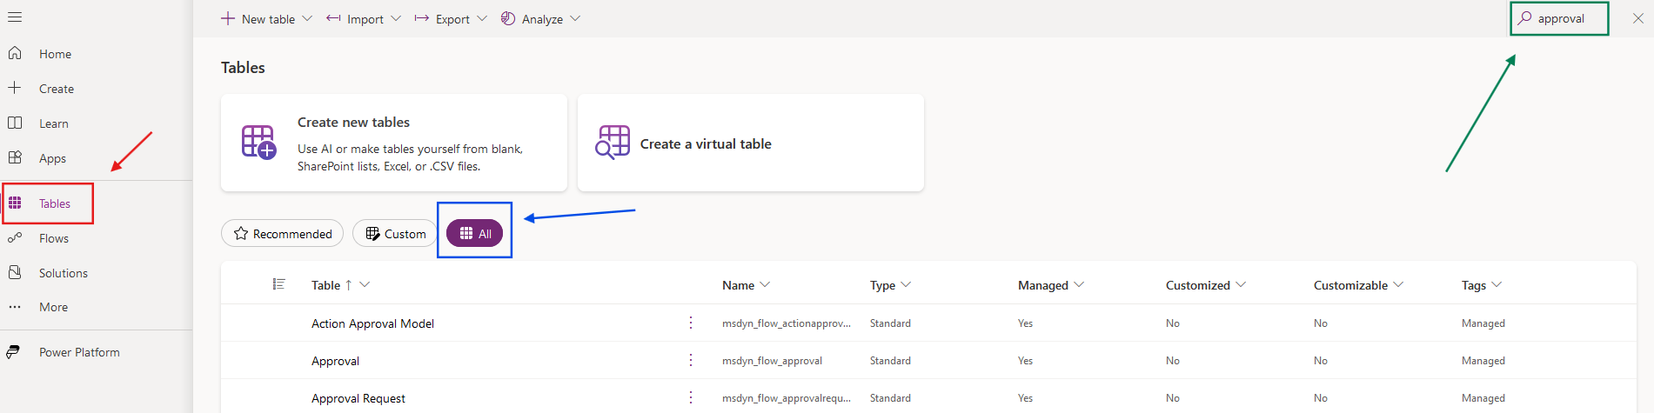Click the hamburger menu icon
This screenshot has height=413, width=1654.
point(15,17)
